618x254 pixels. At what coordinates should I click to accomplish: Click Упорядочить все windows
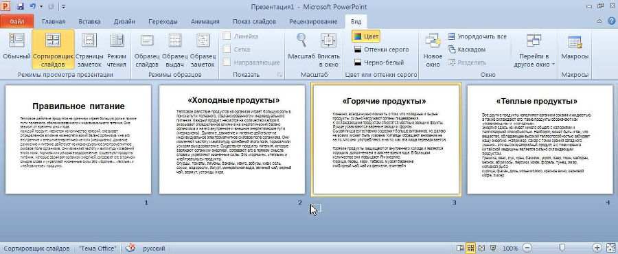pyautogui.click(x=477, y=36)
